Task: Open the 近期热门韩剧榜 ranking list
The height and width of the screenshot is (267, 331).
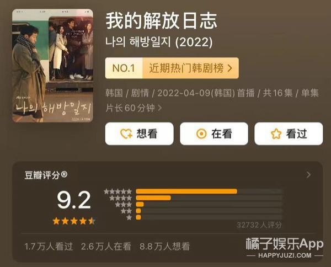Action: 191,68
